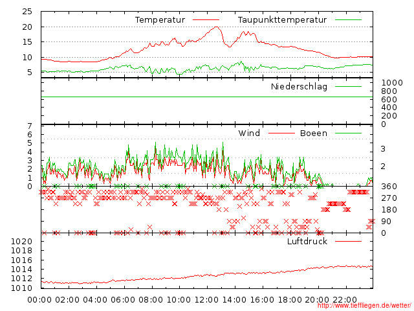Click the 18:00 time axis label
414x311 pixels.
click(x=290, y=300)
